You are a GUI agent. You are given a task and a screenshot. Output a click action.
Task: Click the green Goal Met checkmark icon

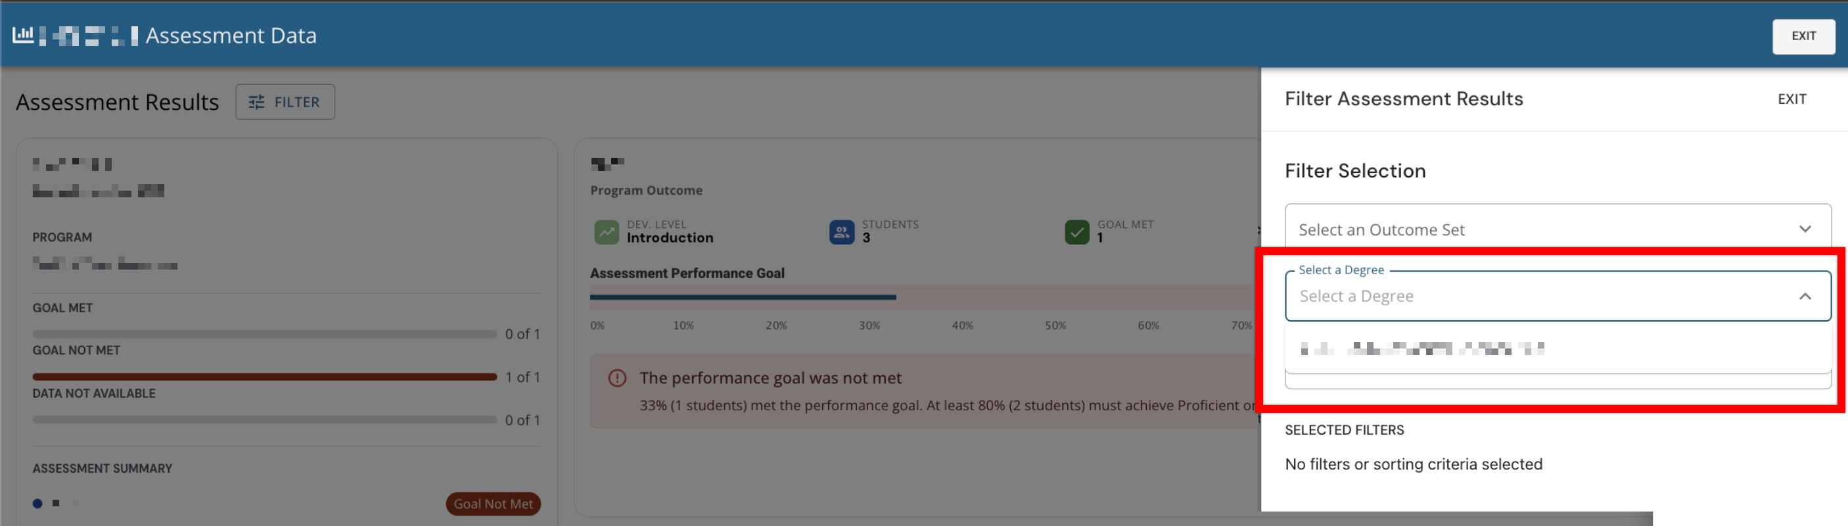tap(1077, 233)
